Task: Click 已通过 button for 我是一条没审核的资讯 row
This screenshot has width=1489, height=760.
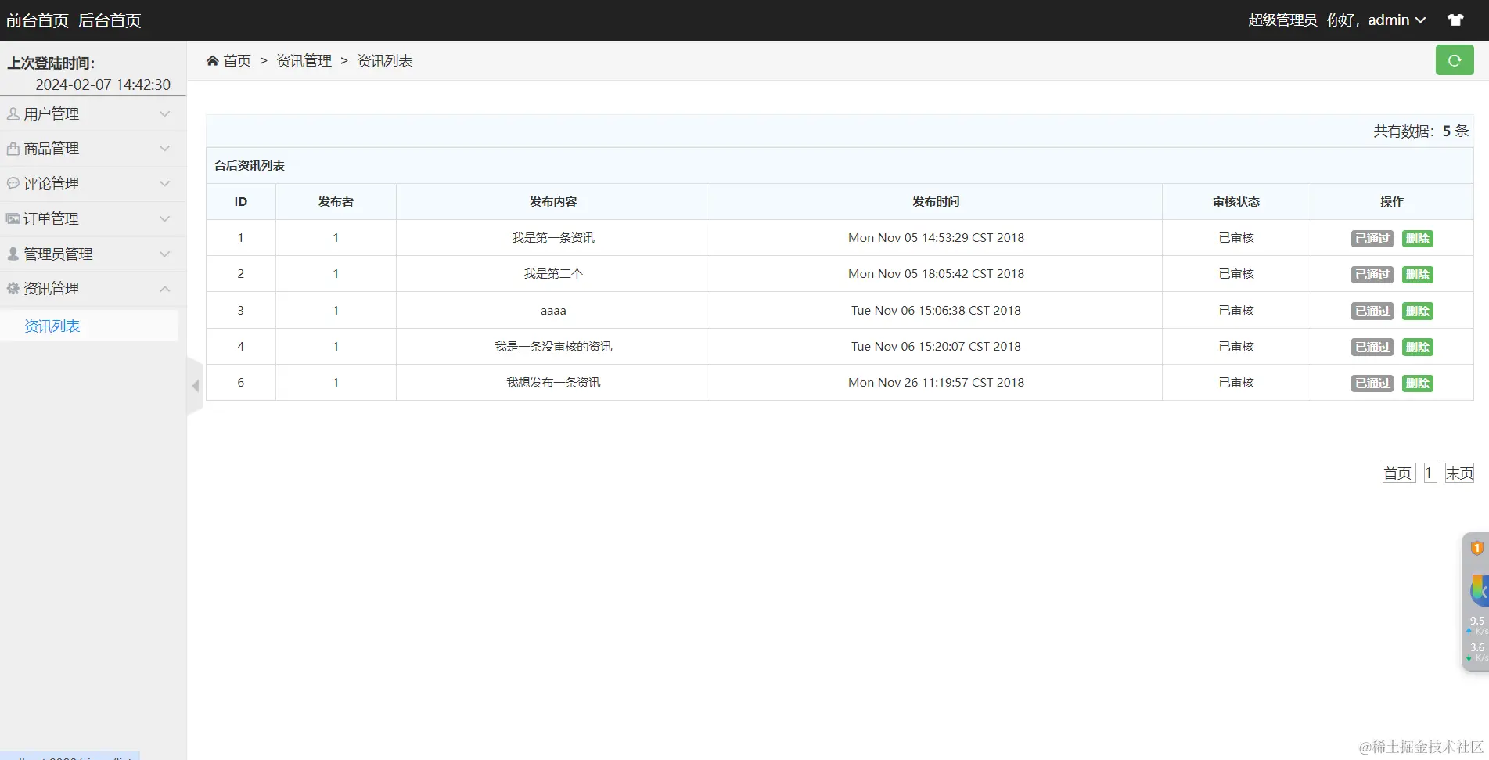Action: (1372, 347)
